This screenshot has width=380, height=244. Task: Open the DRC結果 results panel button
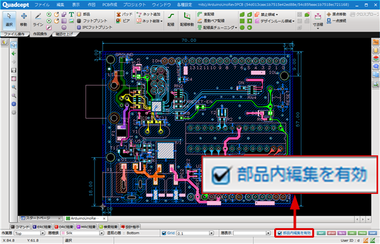pyautogui.click(x=63, y=227)
